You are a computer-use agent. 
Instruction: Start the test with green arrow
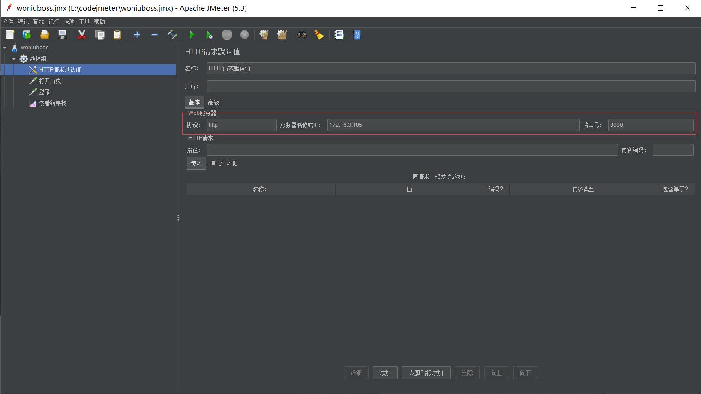[192, 35]
